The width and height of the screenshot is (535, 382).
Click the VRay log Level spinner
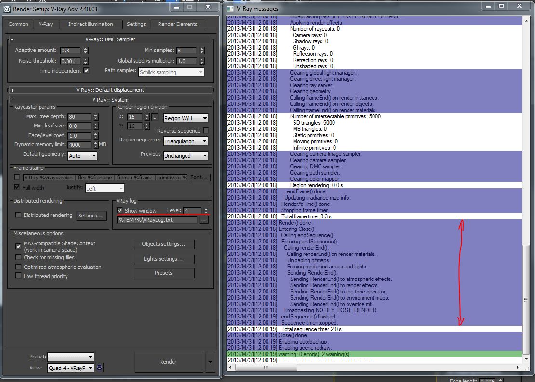pyautogui.click(x=206, y=210)
